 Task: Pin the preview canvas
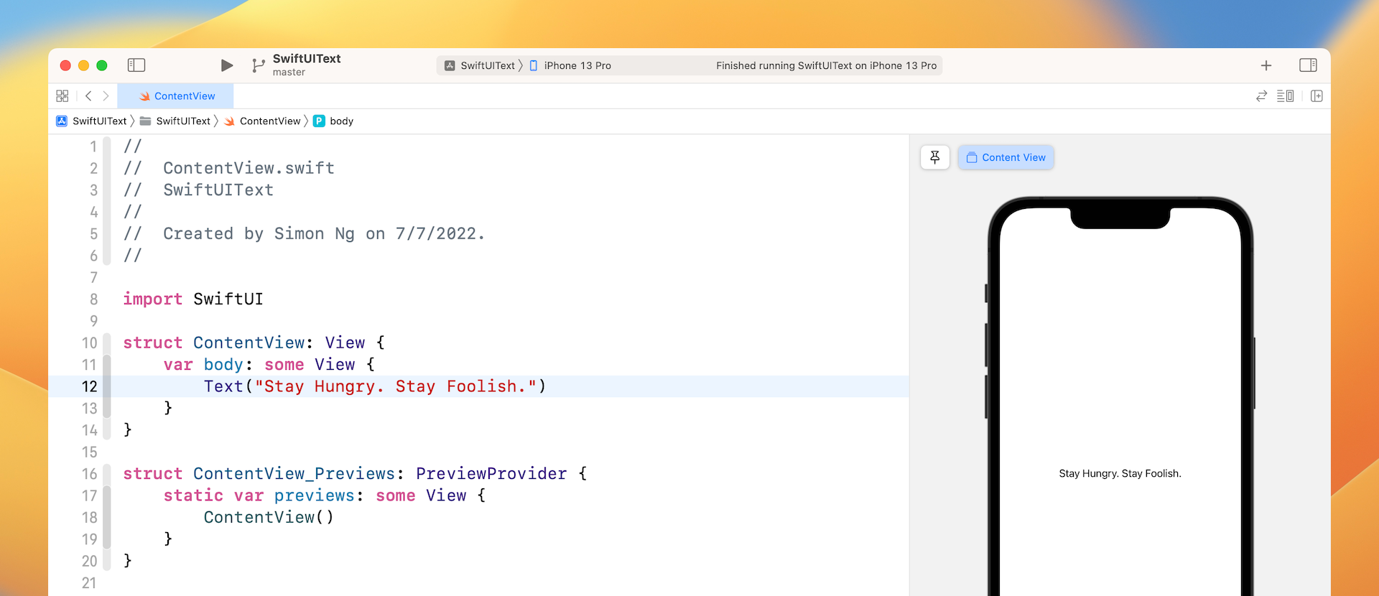935,157
